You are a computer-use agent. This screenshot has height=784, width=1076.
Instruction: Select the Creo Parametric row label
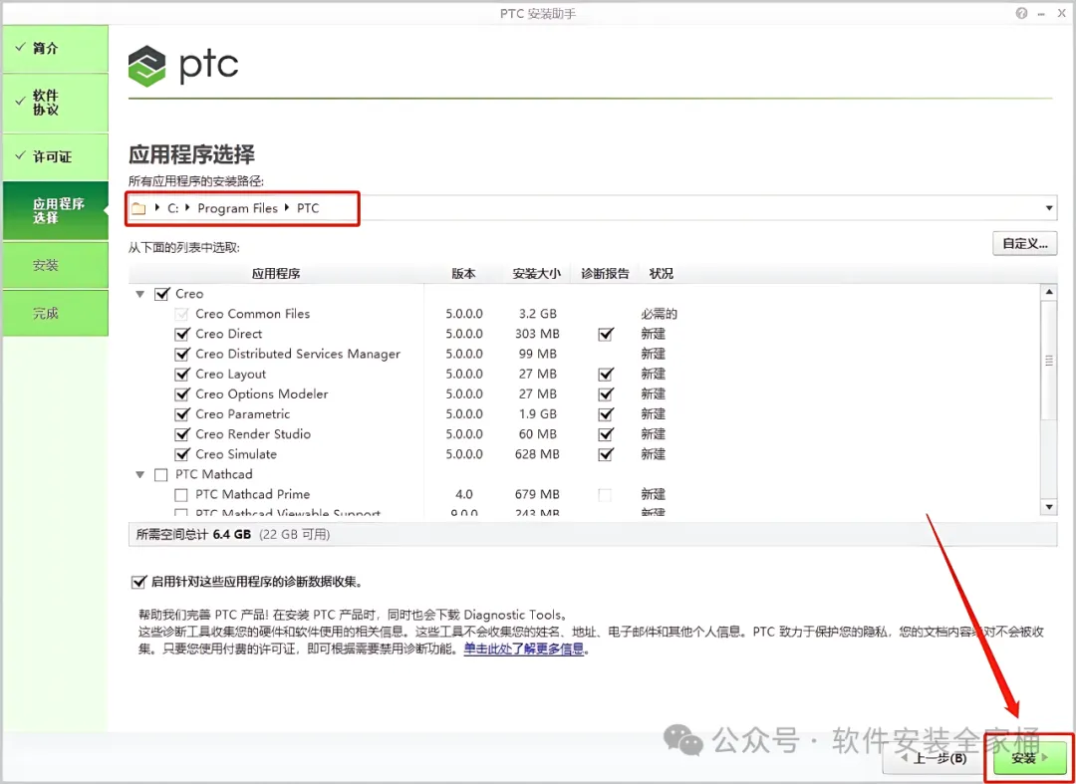tap(242, 414)
